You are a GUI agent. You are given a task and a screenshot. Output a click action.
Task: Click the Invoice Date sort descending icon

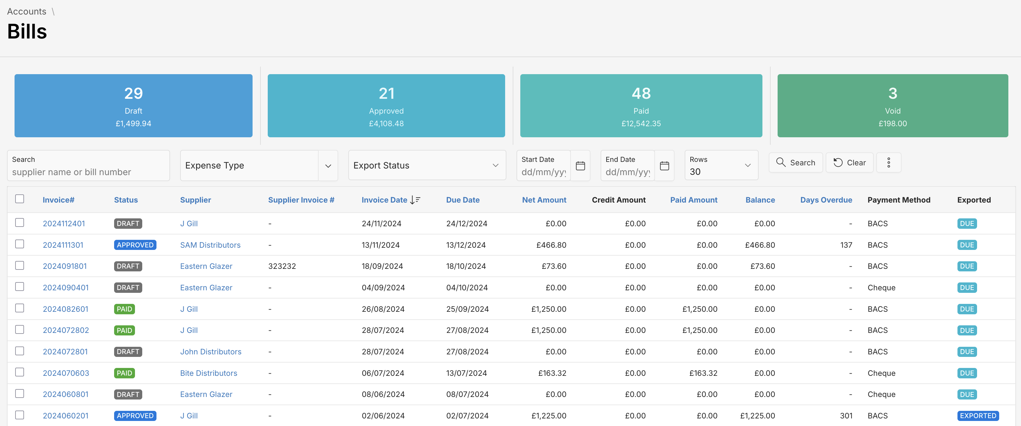click(x=415, y=200)
